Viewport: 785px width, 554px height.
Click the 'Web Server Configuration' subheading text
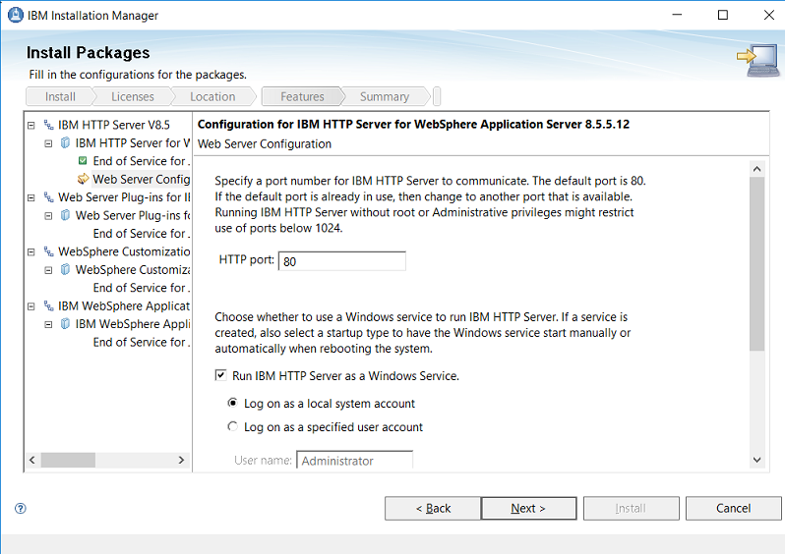(265, 144)
